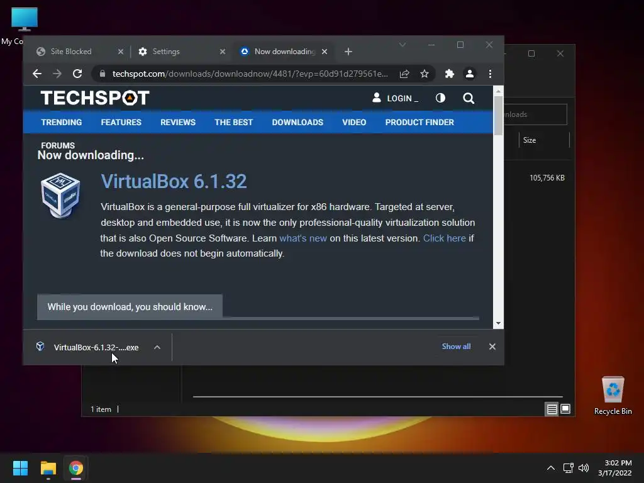Click the volume speaker tray icon
This screenshot has height=483, width=644.
(x=583, y=468)
